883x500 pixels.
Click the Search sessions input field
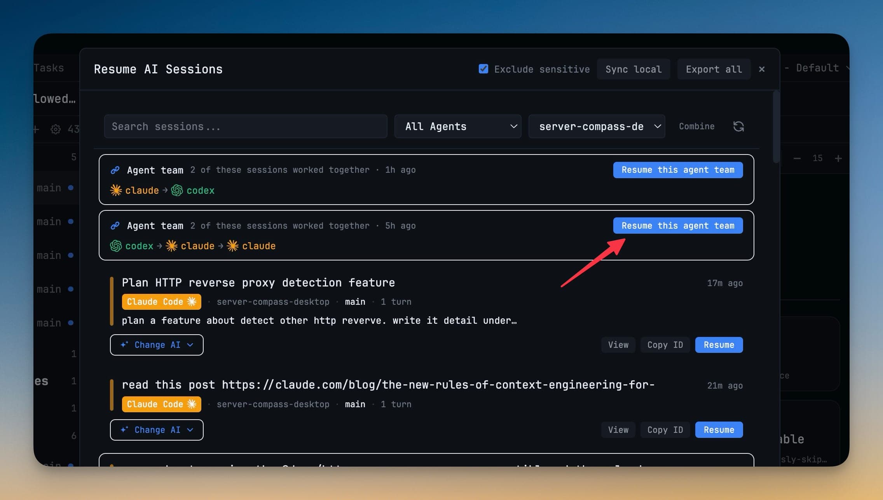[246, 126]
